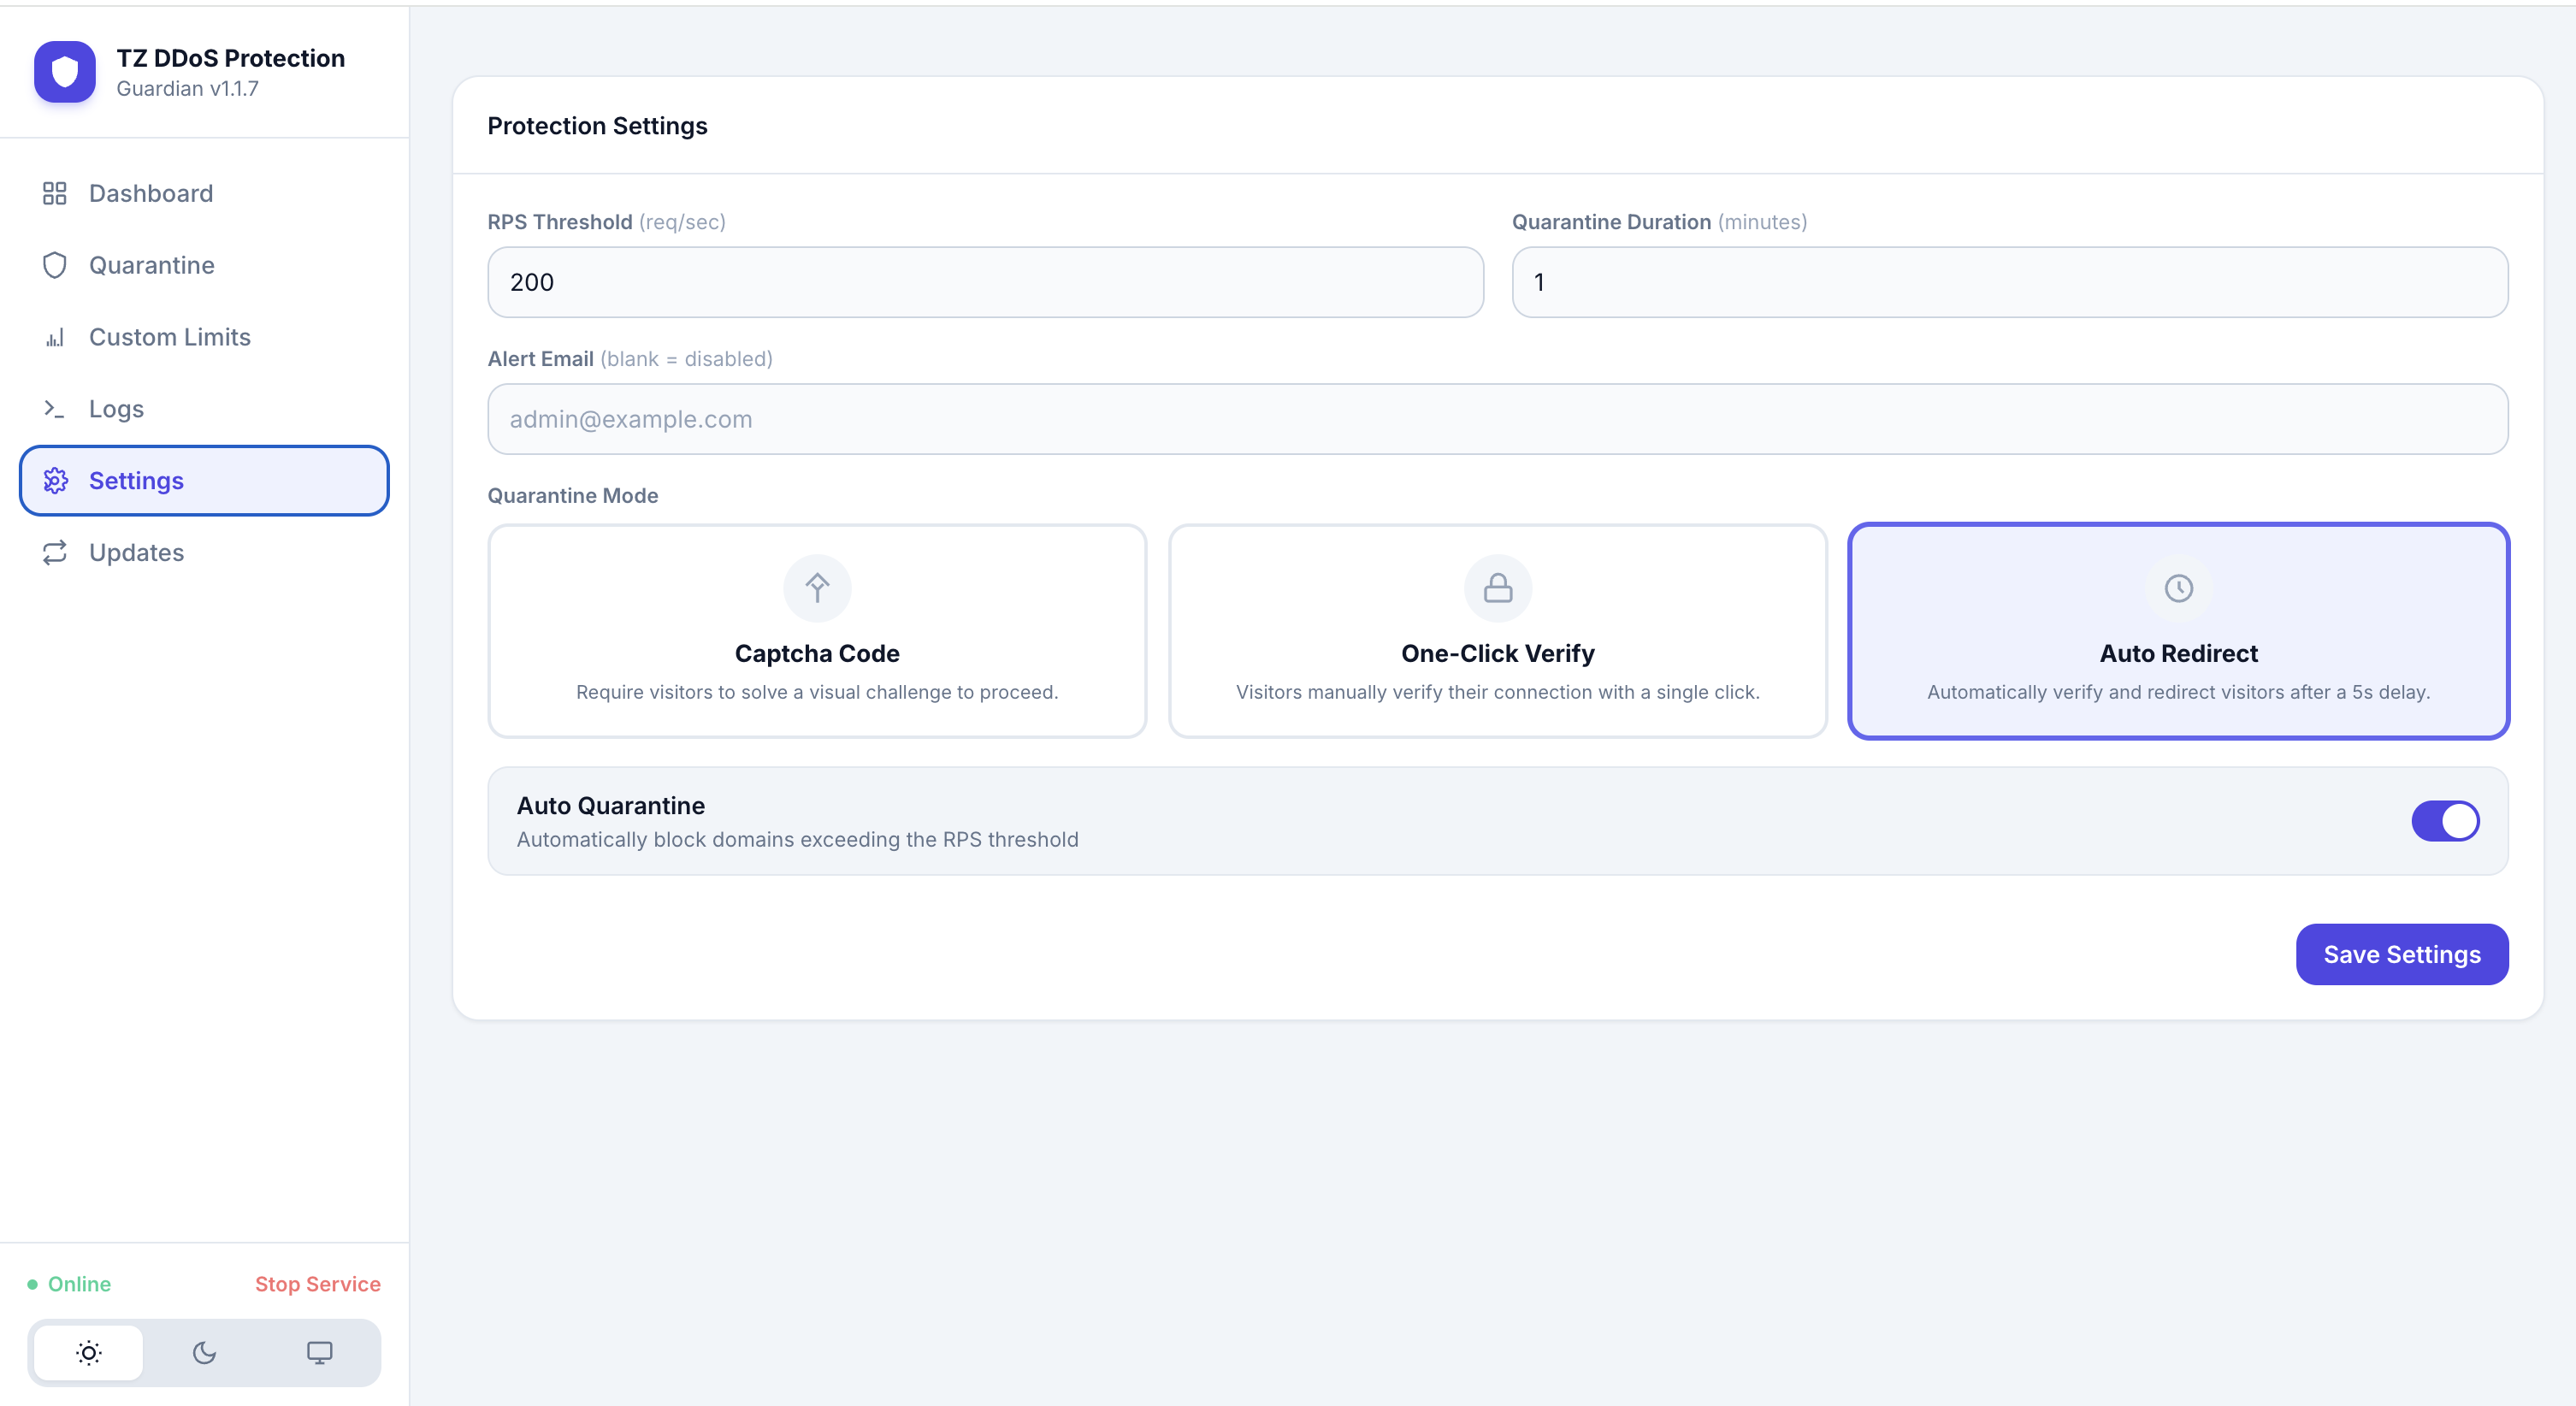This screenshot has width=2576, height=1406.
Task: Select the Auto Redirect clock icon
Action: pos(2178,587)
